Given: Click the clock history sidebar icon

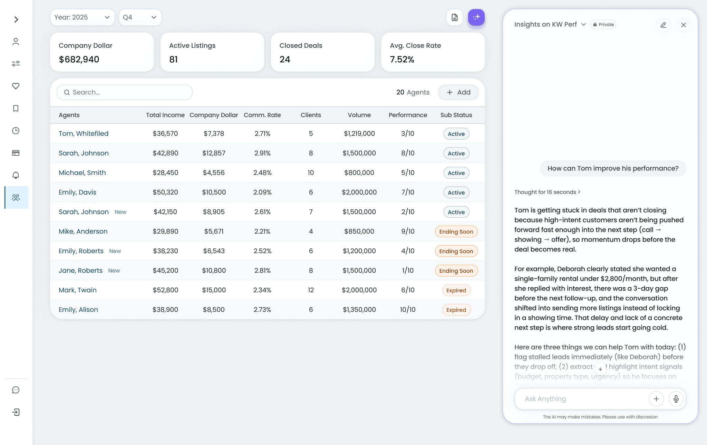Looking at the screenshot, I should [16, 131].
